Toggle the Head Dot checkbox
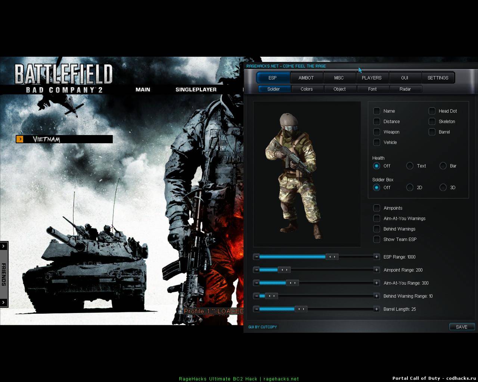The height and width of the screenshot is (382, 478). click(432, 111)
